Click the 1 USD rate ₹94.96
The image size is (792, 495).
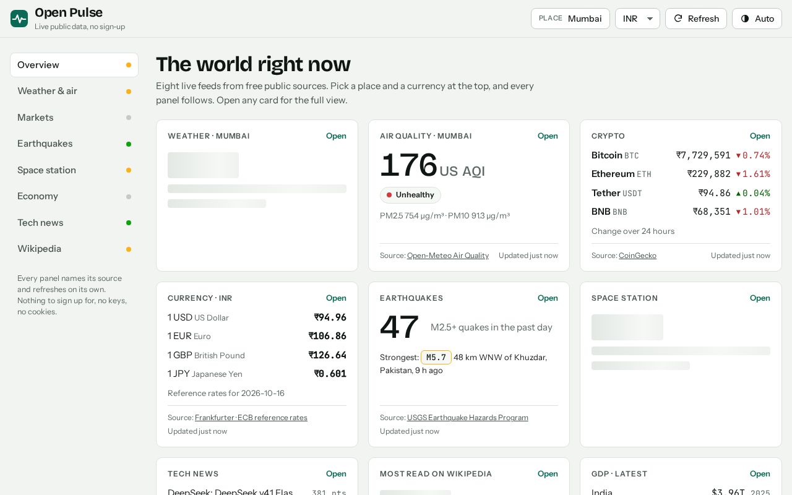coord(330,317)
